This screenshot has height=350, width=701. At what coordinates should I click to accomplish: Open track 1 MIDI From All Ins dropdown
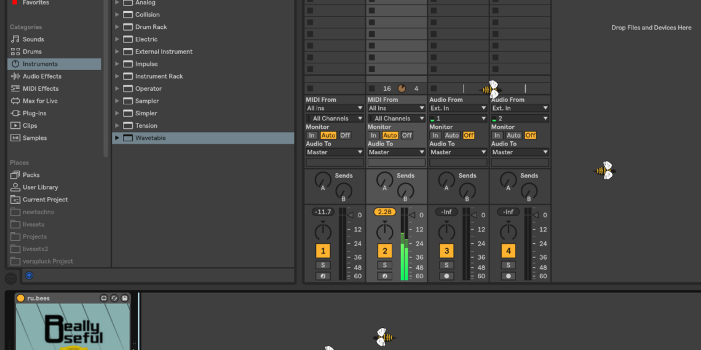coord(335,108)
